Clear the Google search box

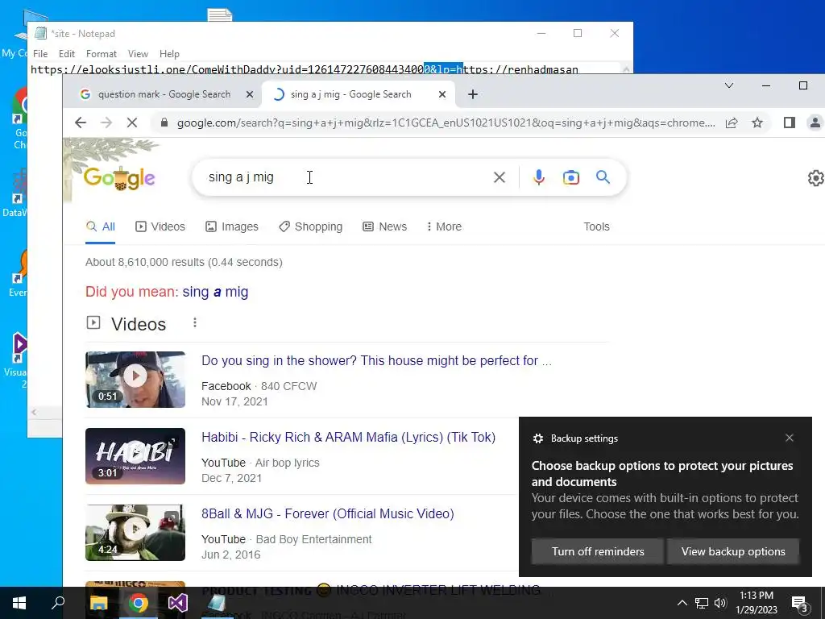[500, 177]
